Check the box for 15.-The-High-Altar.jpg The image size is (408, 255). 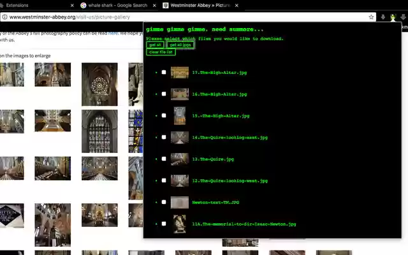164,115
